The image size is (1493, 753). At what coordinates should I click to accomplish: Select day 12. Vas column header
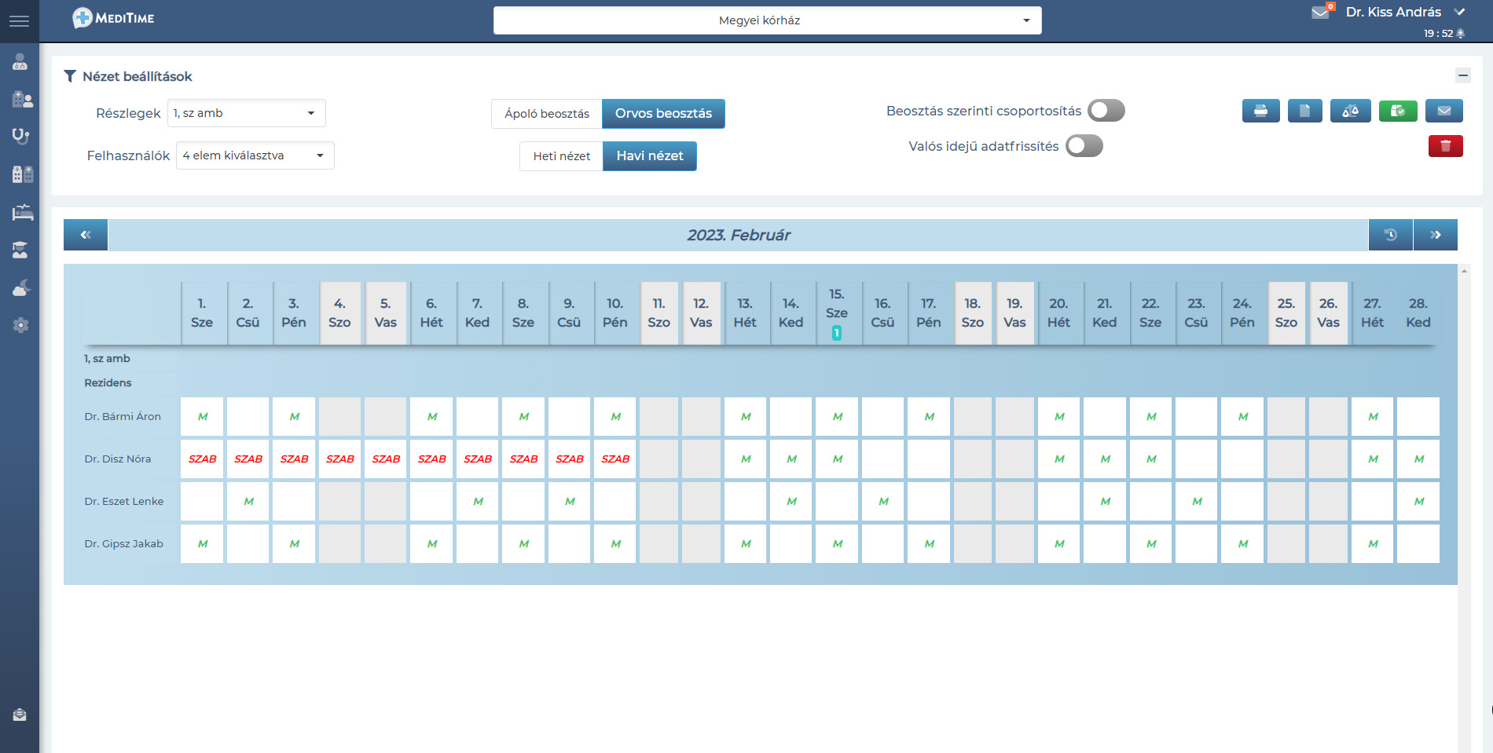(701, 313)
